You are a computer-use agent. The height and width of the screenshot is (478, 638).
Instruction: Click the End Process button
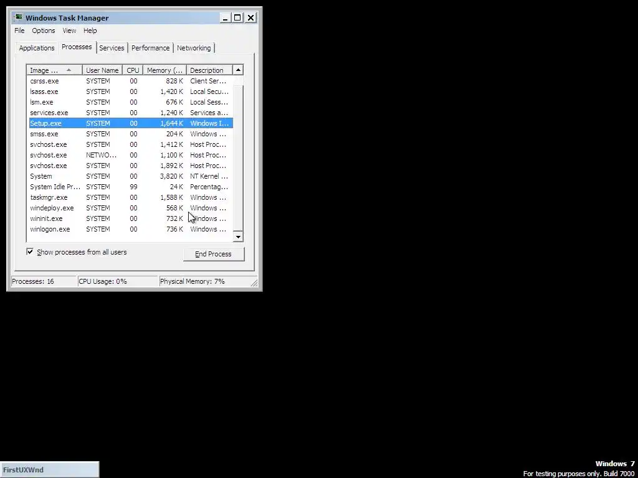[214, 254]
